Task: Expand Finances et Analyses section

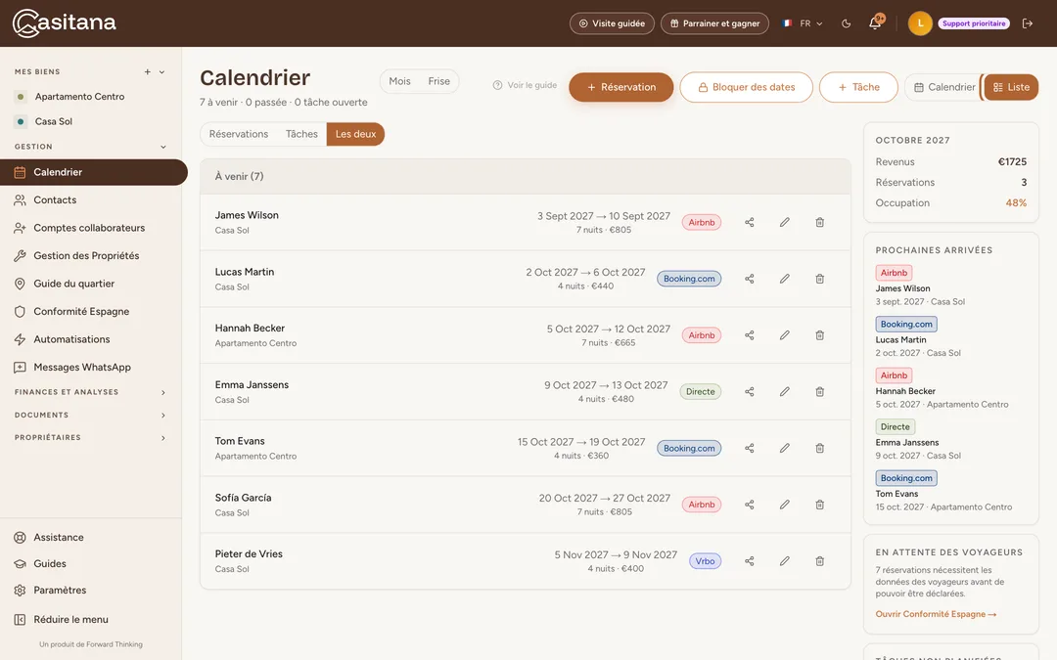Action: 90,392
